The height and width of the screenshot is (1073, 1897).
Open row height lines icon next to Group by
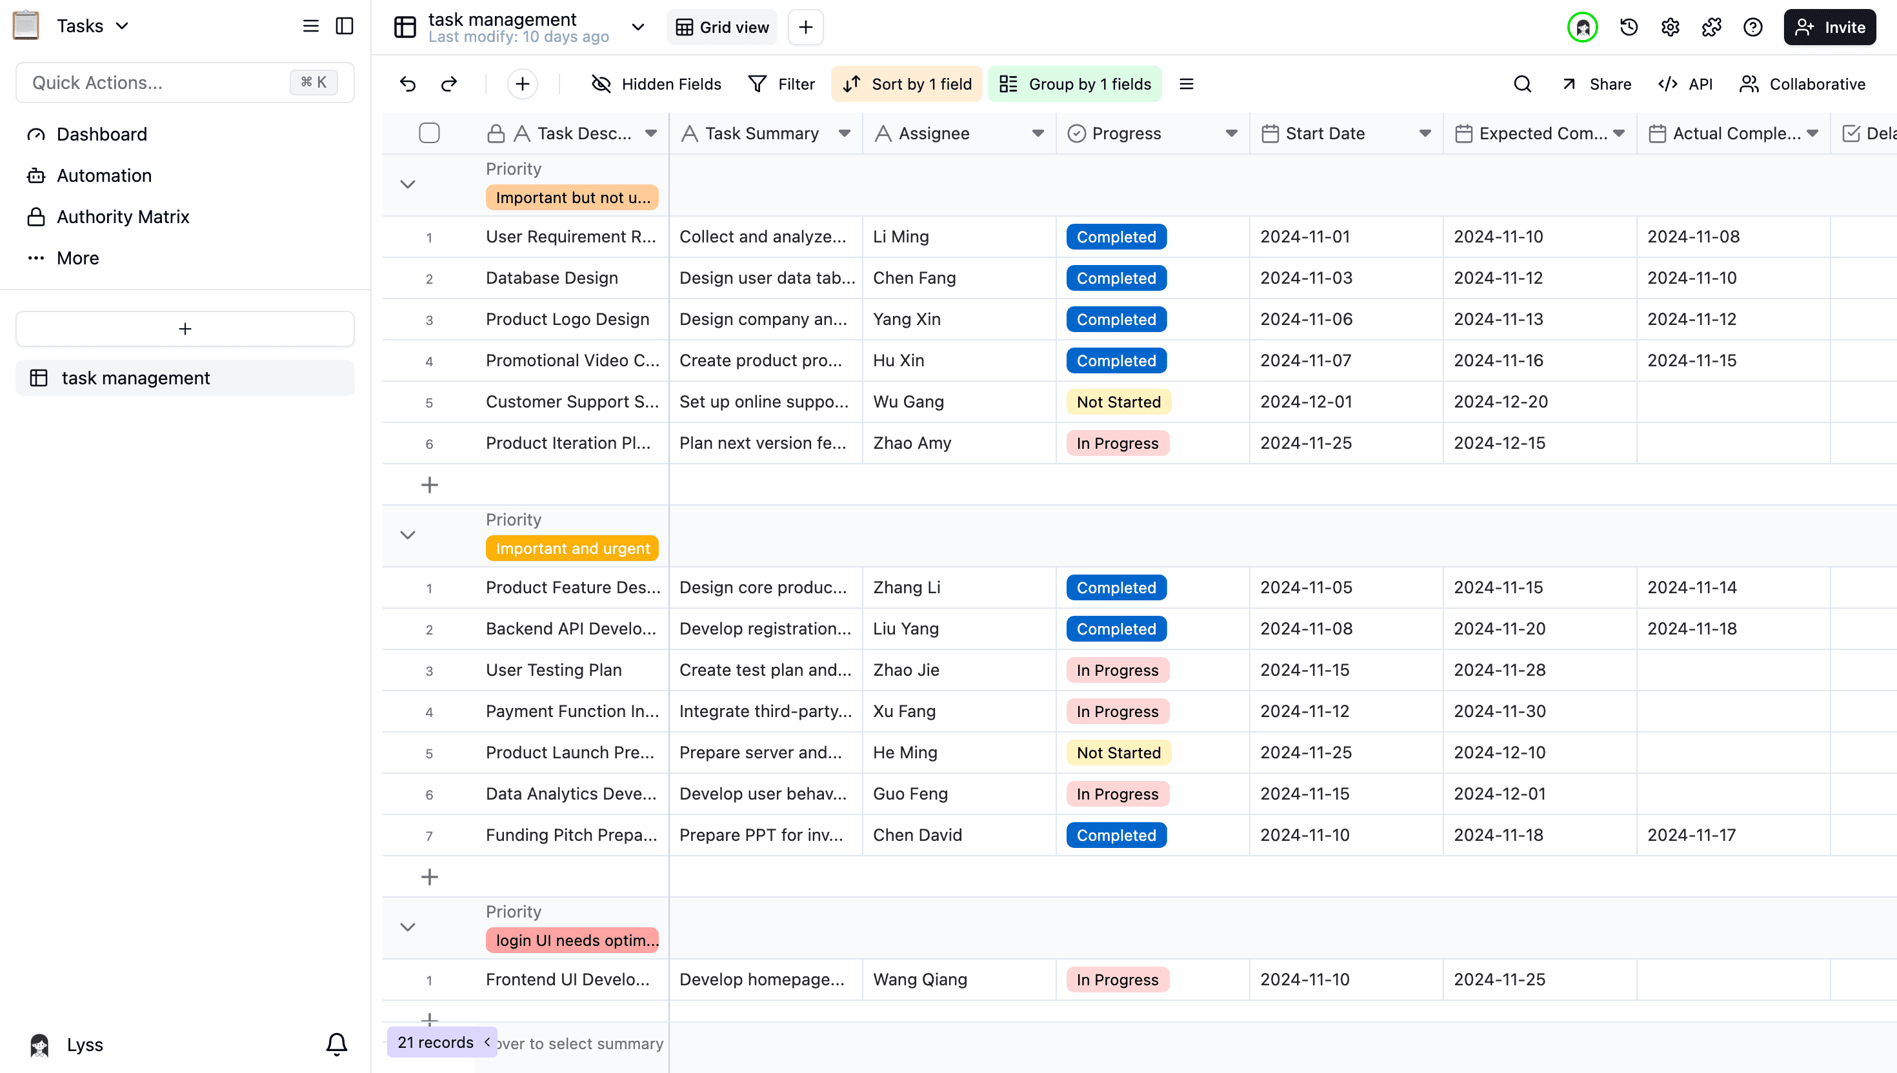(1186, 84)
